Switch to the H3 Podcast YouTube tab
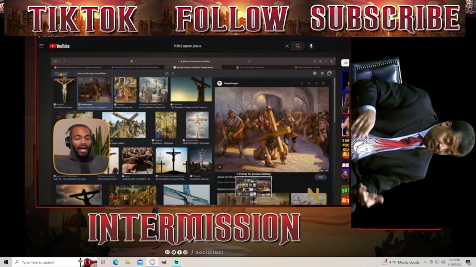 coord(308,67)
